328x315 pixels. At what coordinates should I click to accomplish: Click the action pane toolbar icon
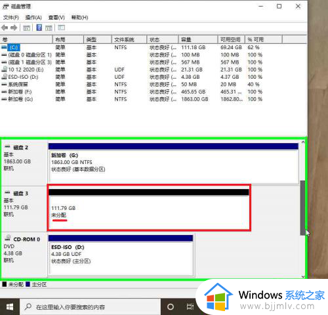(x=49, y=28)
